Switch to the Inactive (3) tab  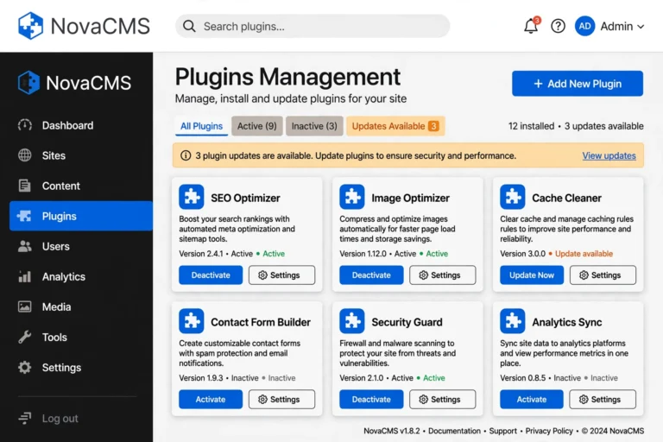[x=314, y=126]
